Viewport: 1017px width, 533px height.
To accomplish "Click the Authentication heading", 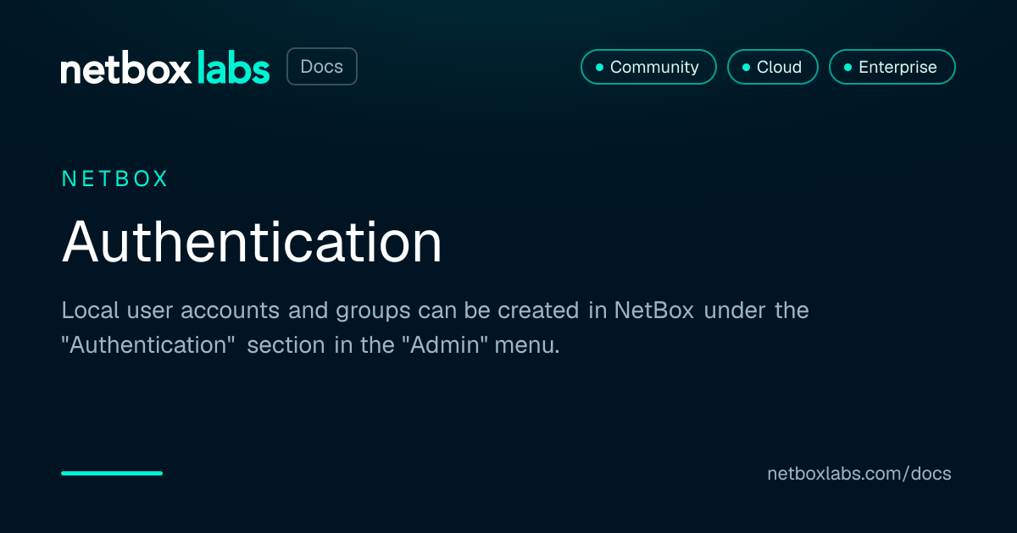I will point(253,242).
